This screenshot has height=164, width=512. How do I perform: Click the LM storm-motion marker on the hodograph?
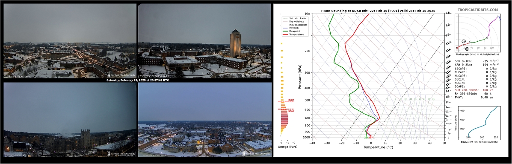click(464, 41)
